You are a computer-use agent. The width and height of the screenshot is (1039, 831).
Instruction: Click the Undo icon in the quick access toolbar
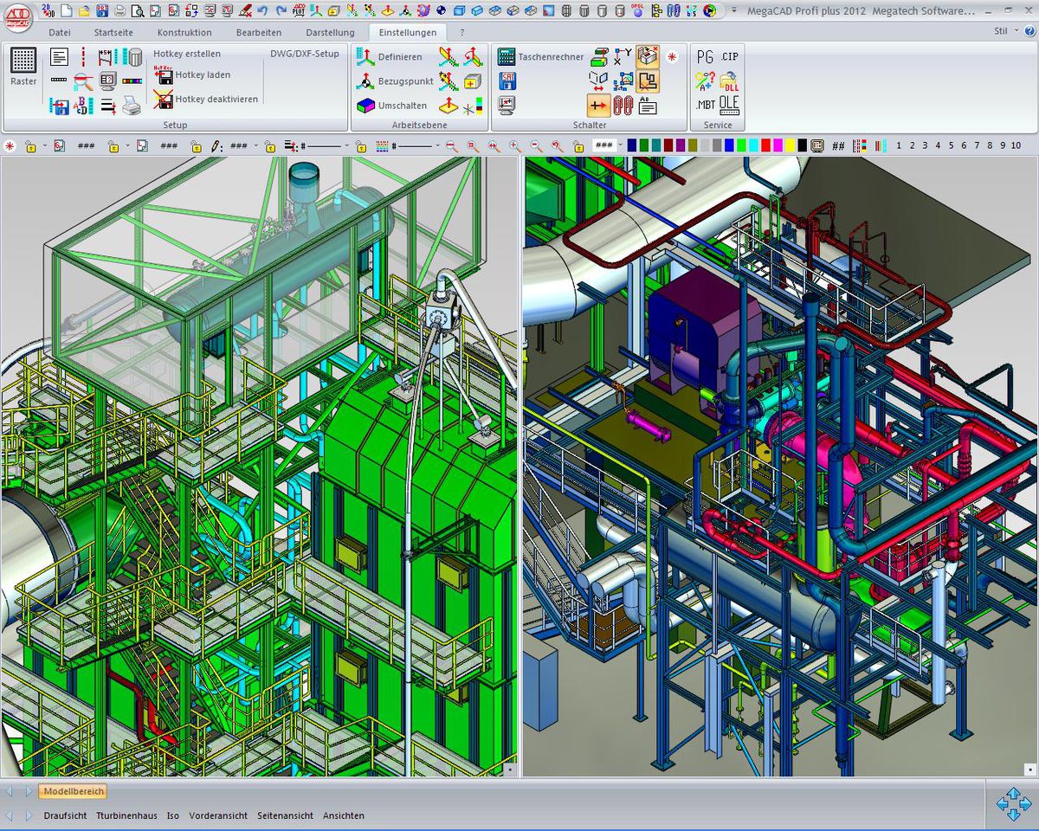click(261, 11)
